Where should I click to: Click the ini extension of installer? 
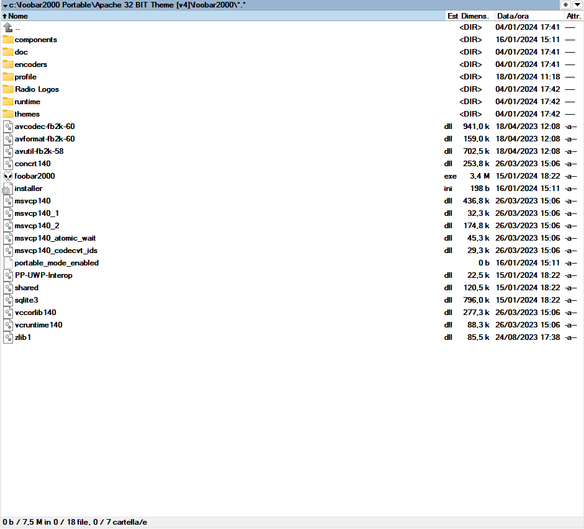pos(448,189)
